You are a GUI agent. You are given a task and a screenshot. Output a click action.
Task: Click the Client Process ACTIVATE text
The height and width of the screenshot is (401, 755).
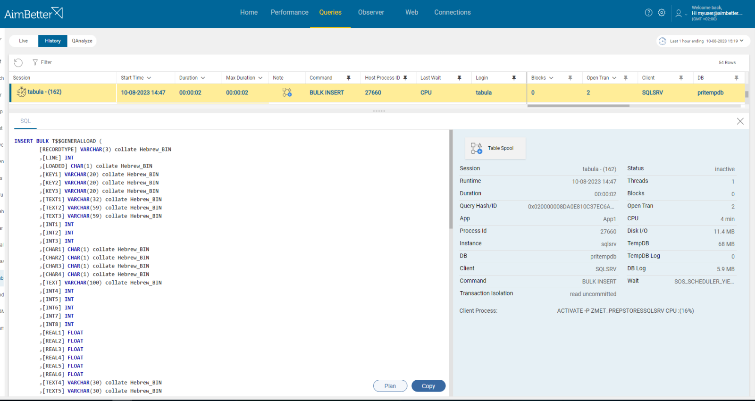pyautogui.click(x=625, y=311)
